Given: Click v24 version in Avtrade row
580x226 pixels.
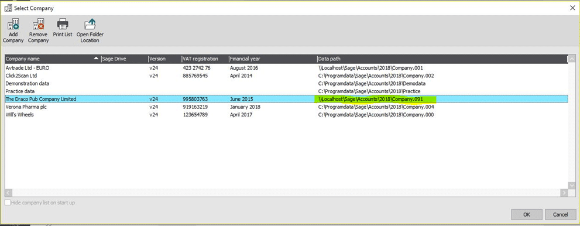Looking at the screenshot, I should click(x=153, y=68).
